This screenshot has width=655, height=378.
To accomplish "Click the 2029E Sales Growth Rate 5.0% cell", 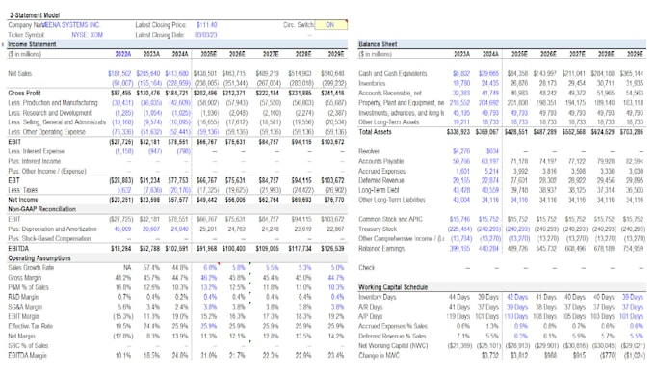I will [x=337, y=268].
